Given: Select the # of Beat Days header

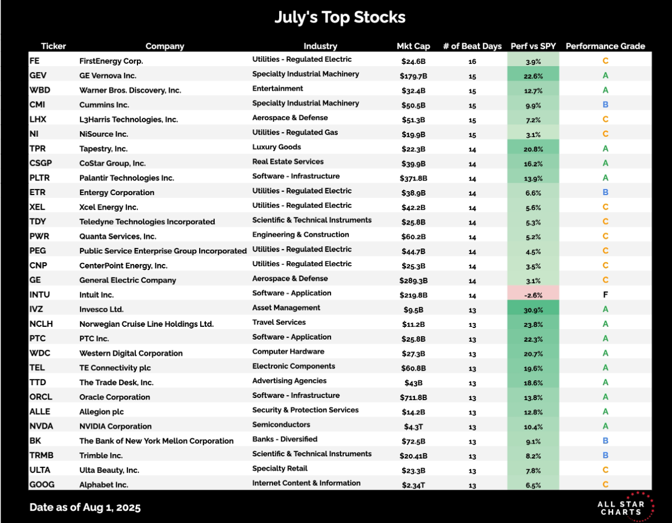Looking at the screenshot, I should (472, 46).
